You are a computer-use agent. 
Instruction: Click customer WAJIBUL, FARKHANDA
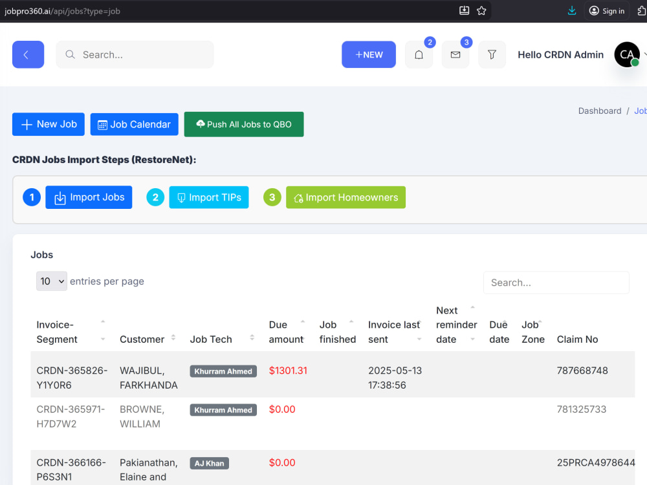[149, 378]
